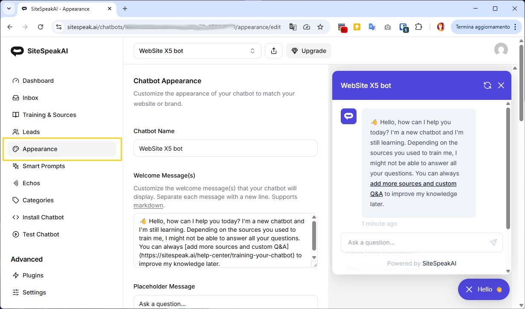Click the camera screenshot extension icon
The image size is (525, 309).
point(388,27)
